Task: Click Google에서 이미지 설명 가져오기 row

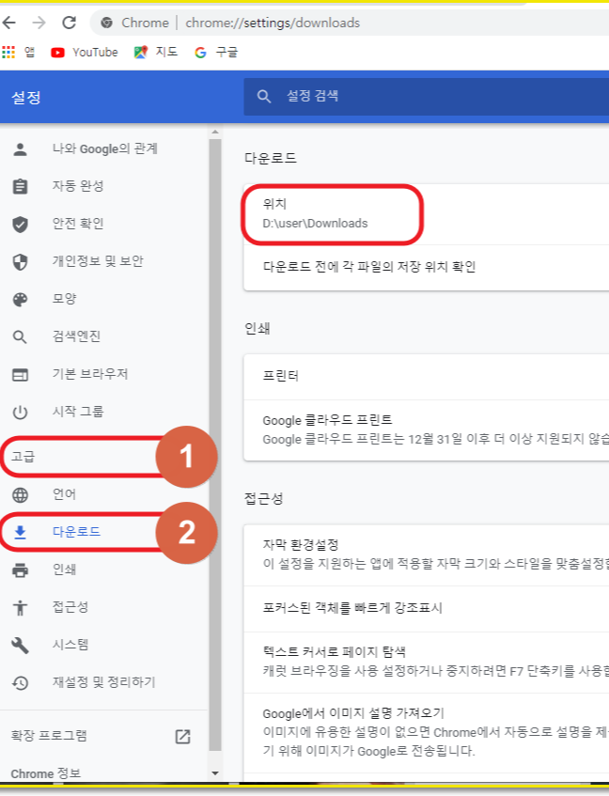Action: click(x=427, y=733)
